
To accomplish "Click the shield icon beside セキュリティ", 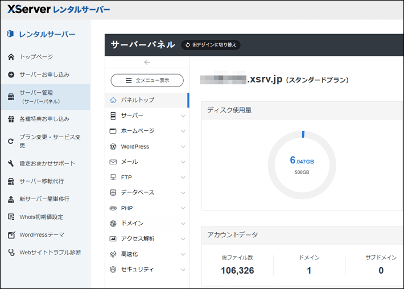I will (113, 270).
